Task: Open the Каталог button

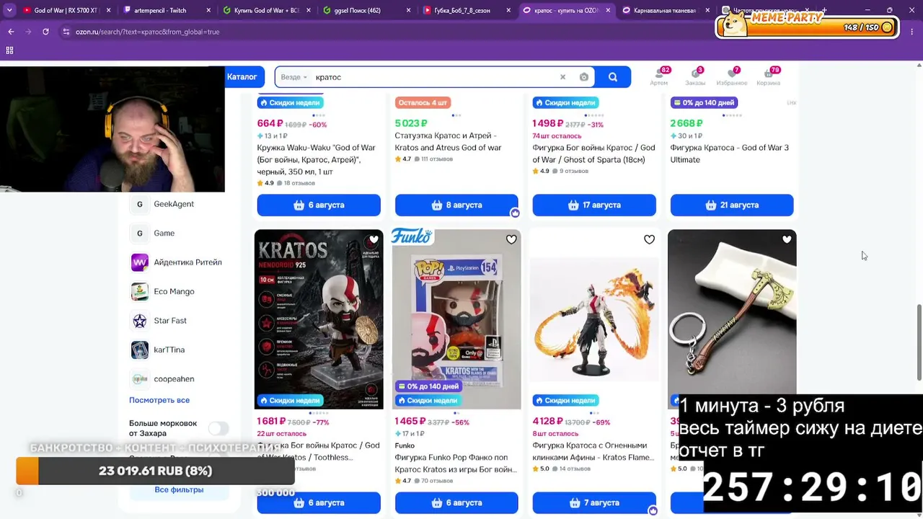Action: [x=242, y=77]
